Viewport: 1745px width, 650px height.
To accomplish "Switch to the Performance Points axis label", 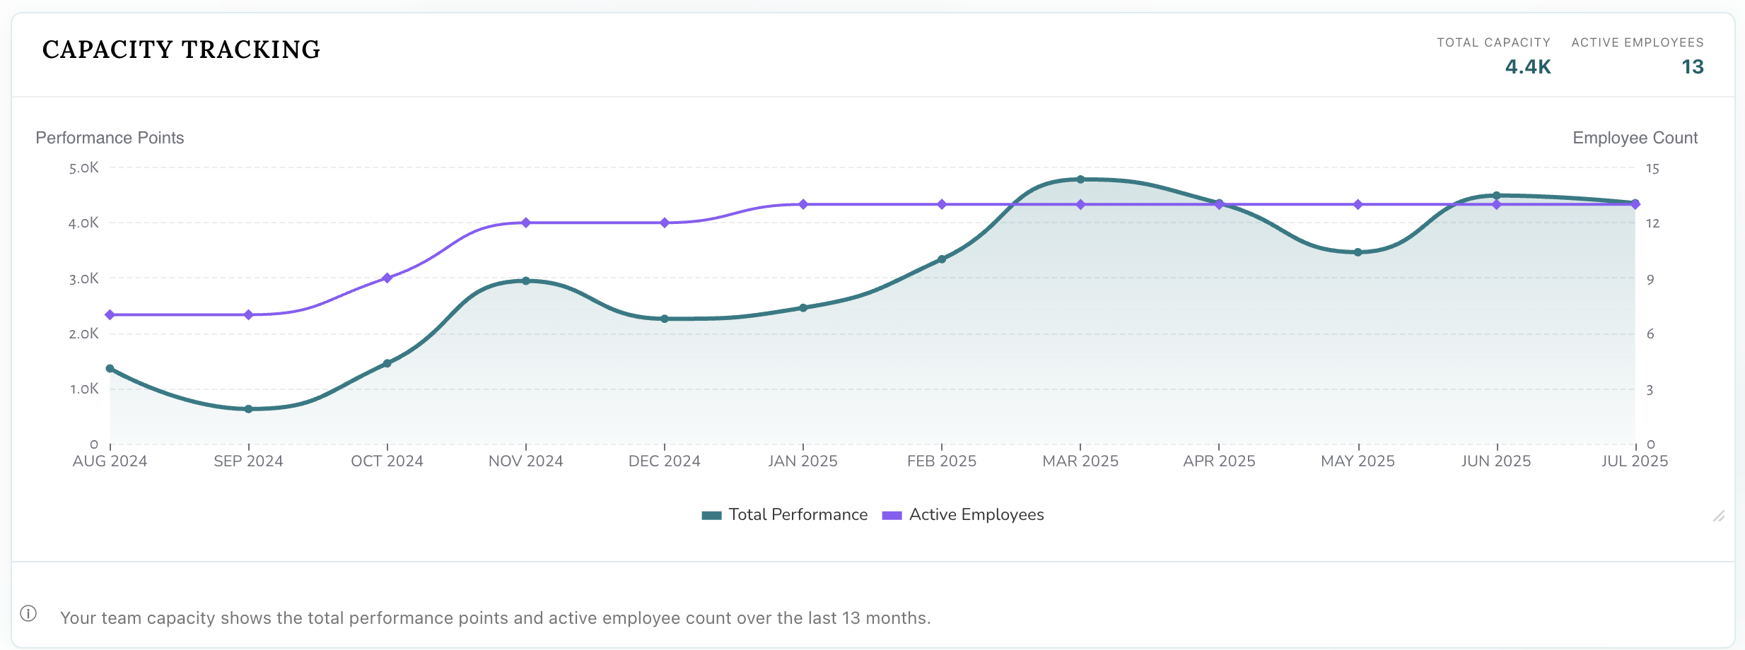I will 110,138.
